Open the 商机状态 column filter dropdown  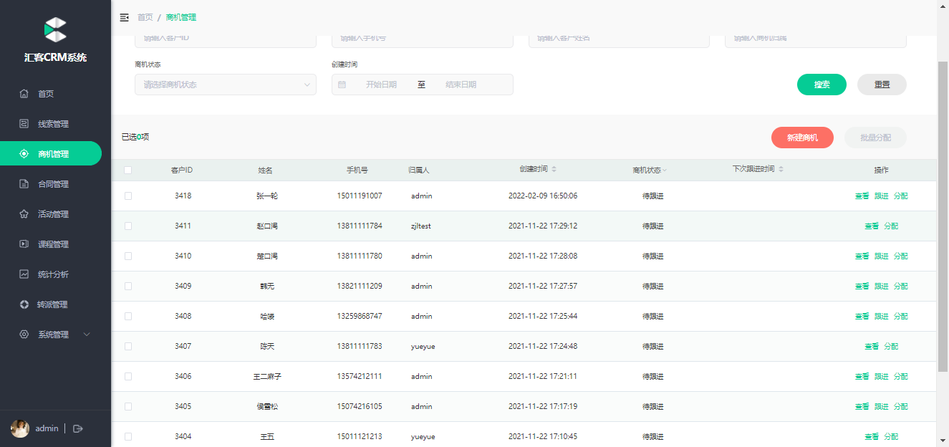665,170
